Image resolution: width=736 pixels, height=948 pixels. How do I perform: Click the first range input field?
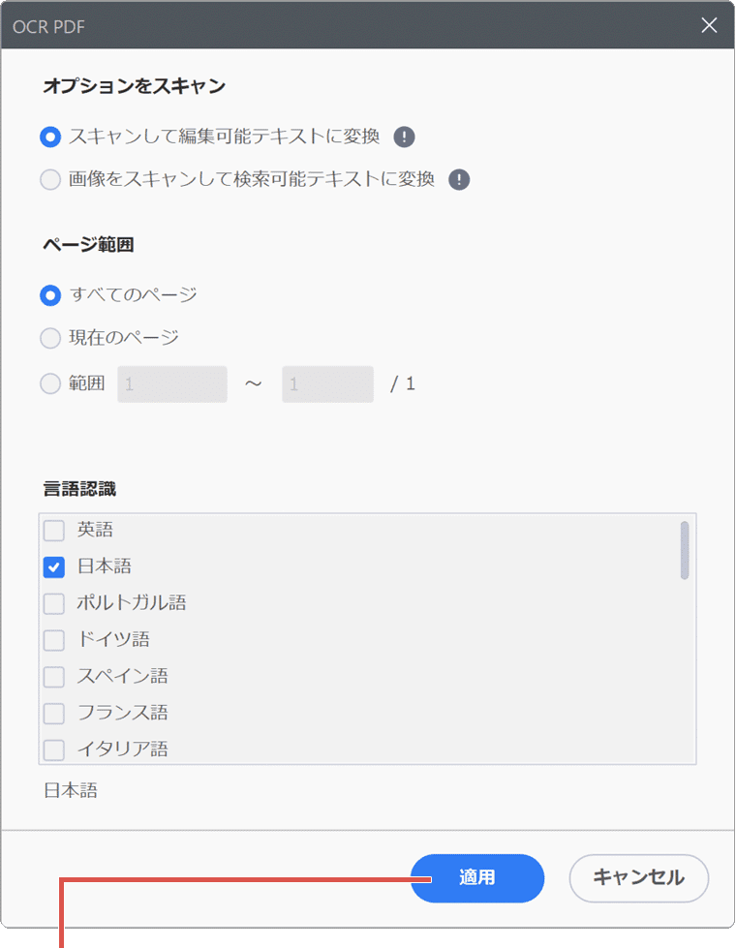[x=171, y=383]
